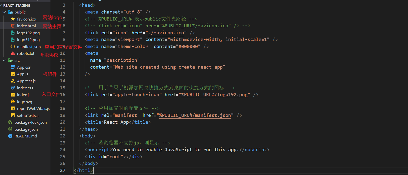Screen dimensions: 408x175
Task: Open index.js entry file
Action: (24, 95)
